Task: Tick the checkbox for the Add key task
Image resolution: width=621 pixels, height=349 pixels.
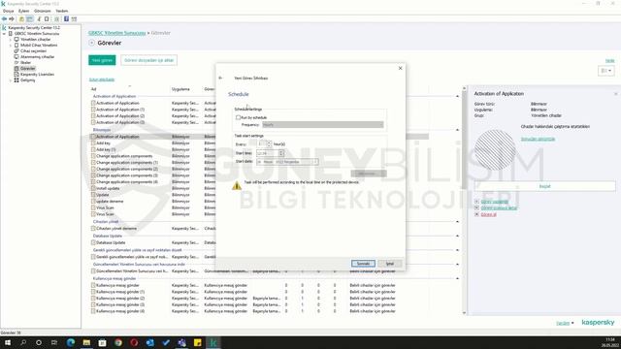Action: coord(93,143)
